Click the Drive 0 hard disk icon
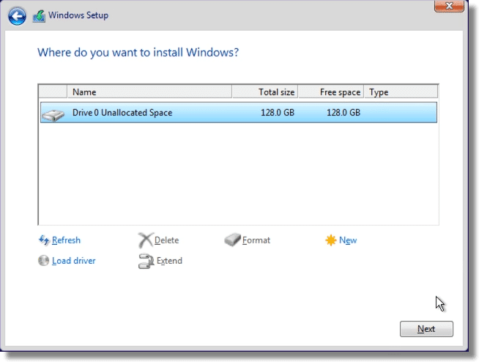The image size is (479, 362). coord(53,114)
